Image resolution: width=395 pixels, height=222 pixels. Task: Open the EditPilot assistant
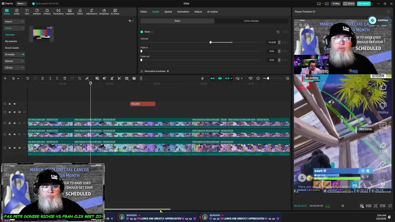coord(379,20)
